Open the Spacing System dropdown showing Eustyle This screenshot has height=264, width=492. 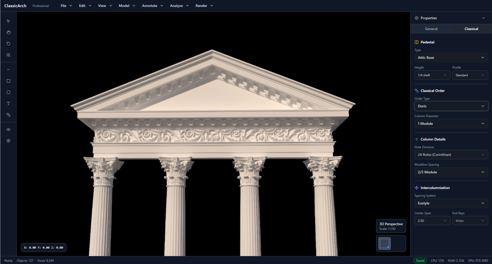point(451,203)
